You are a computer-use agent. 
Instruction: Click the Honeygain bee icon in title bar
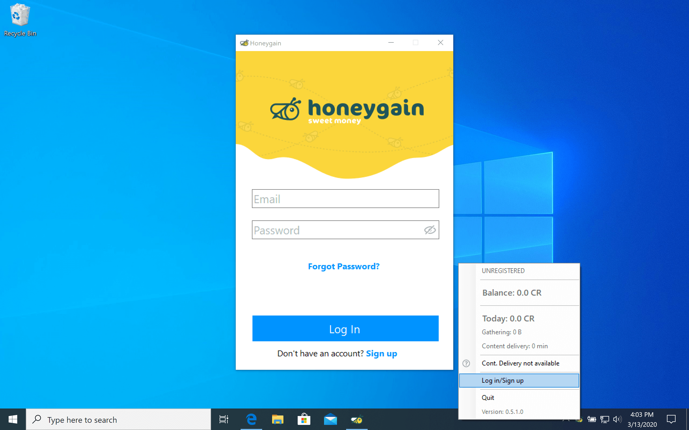(244, 43)
